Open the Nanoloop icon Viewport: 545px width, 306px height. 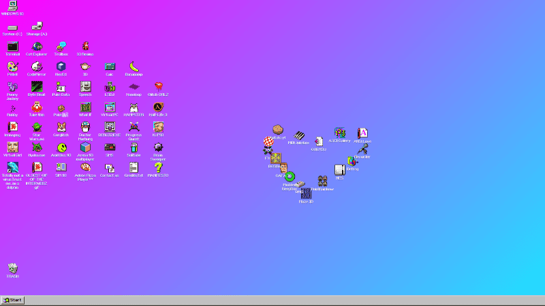pos(134,87)
